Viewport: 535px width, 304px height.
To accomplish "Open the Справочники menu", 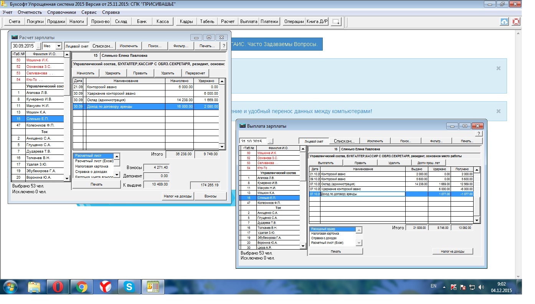I will pyautogui.click(x=61, y=12).
